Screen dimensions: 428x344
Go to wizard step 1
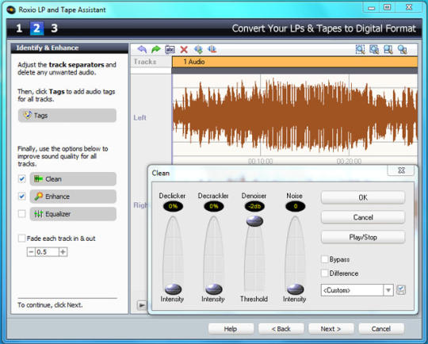(19, 28)
